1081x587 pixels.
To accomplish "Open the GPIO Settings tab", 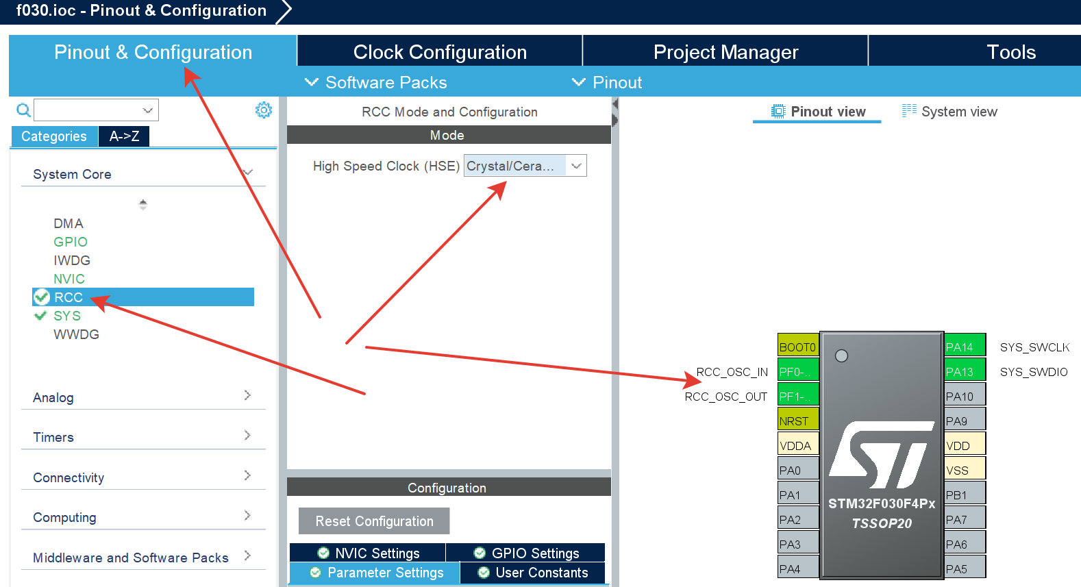I will pyautogui.click(x=526, y=553).
